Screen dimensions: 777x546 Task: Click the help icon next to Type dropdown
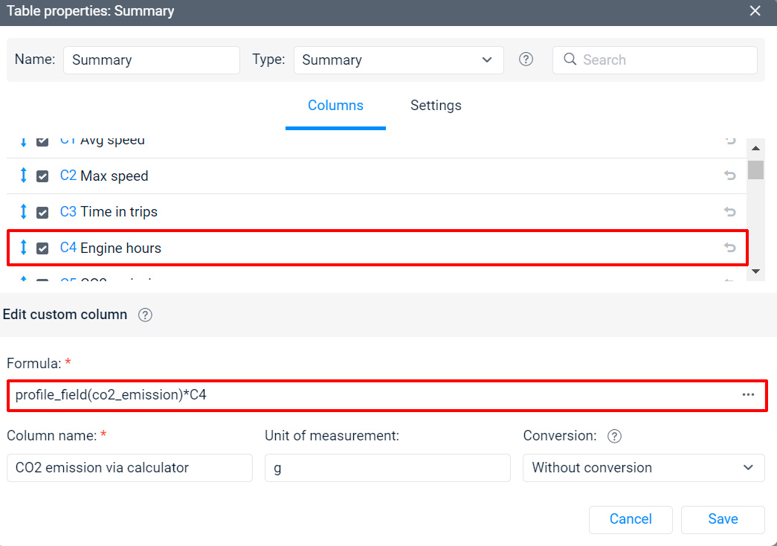[526, 60]
